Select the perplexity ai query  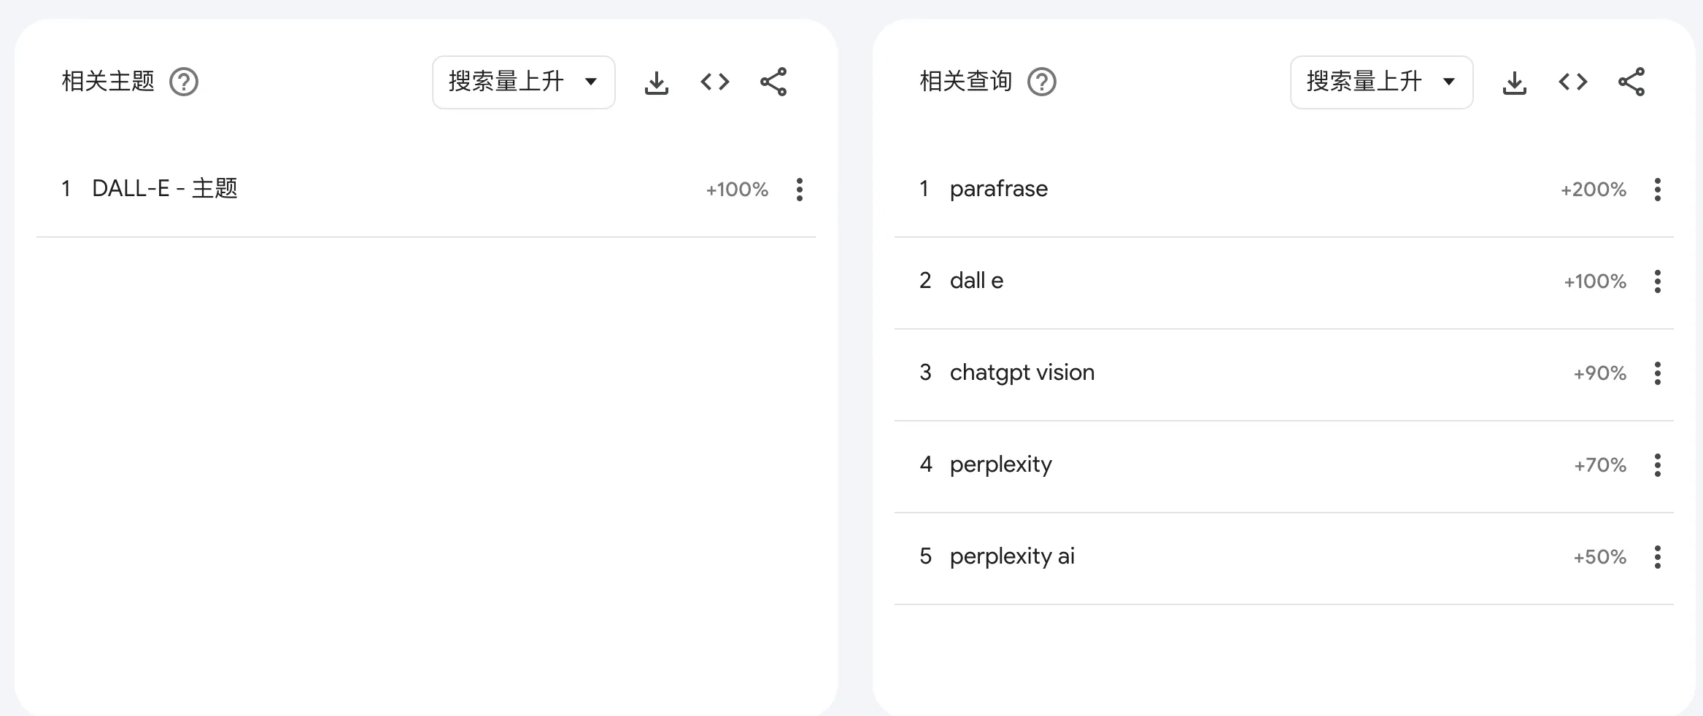(1012, 556)
